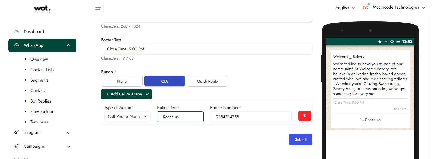Open the Type of Action dropdown
436x159 pixels.
click(x=127, y=117)
